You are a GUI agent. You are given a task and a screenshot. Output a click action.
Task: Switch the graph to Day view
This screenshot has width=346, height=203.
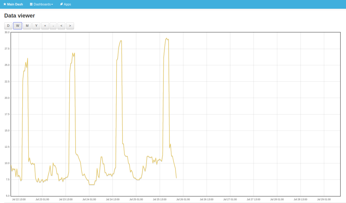click(x=8, y=26)
